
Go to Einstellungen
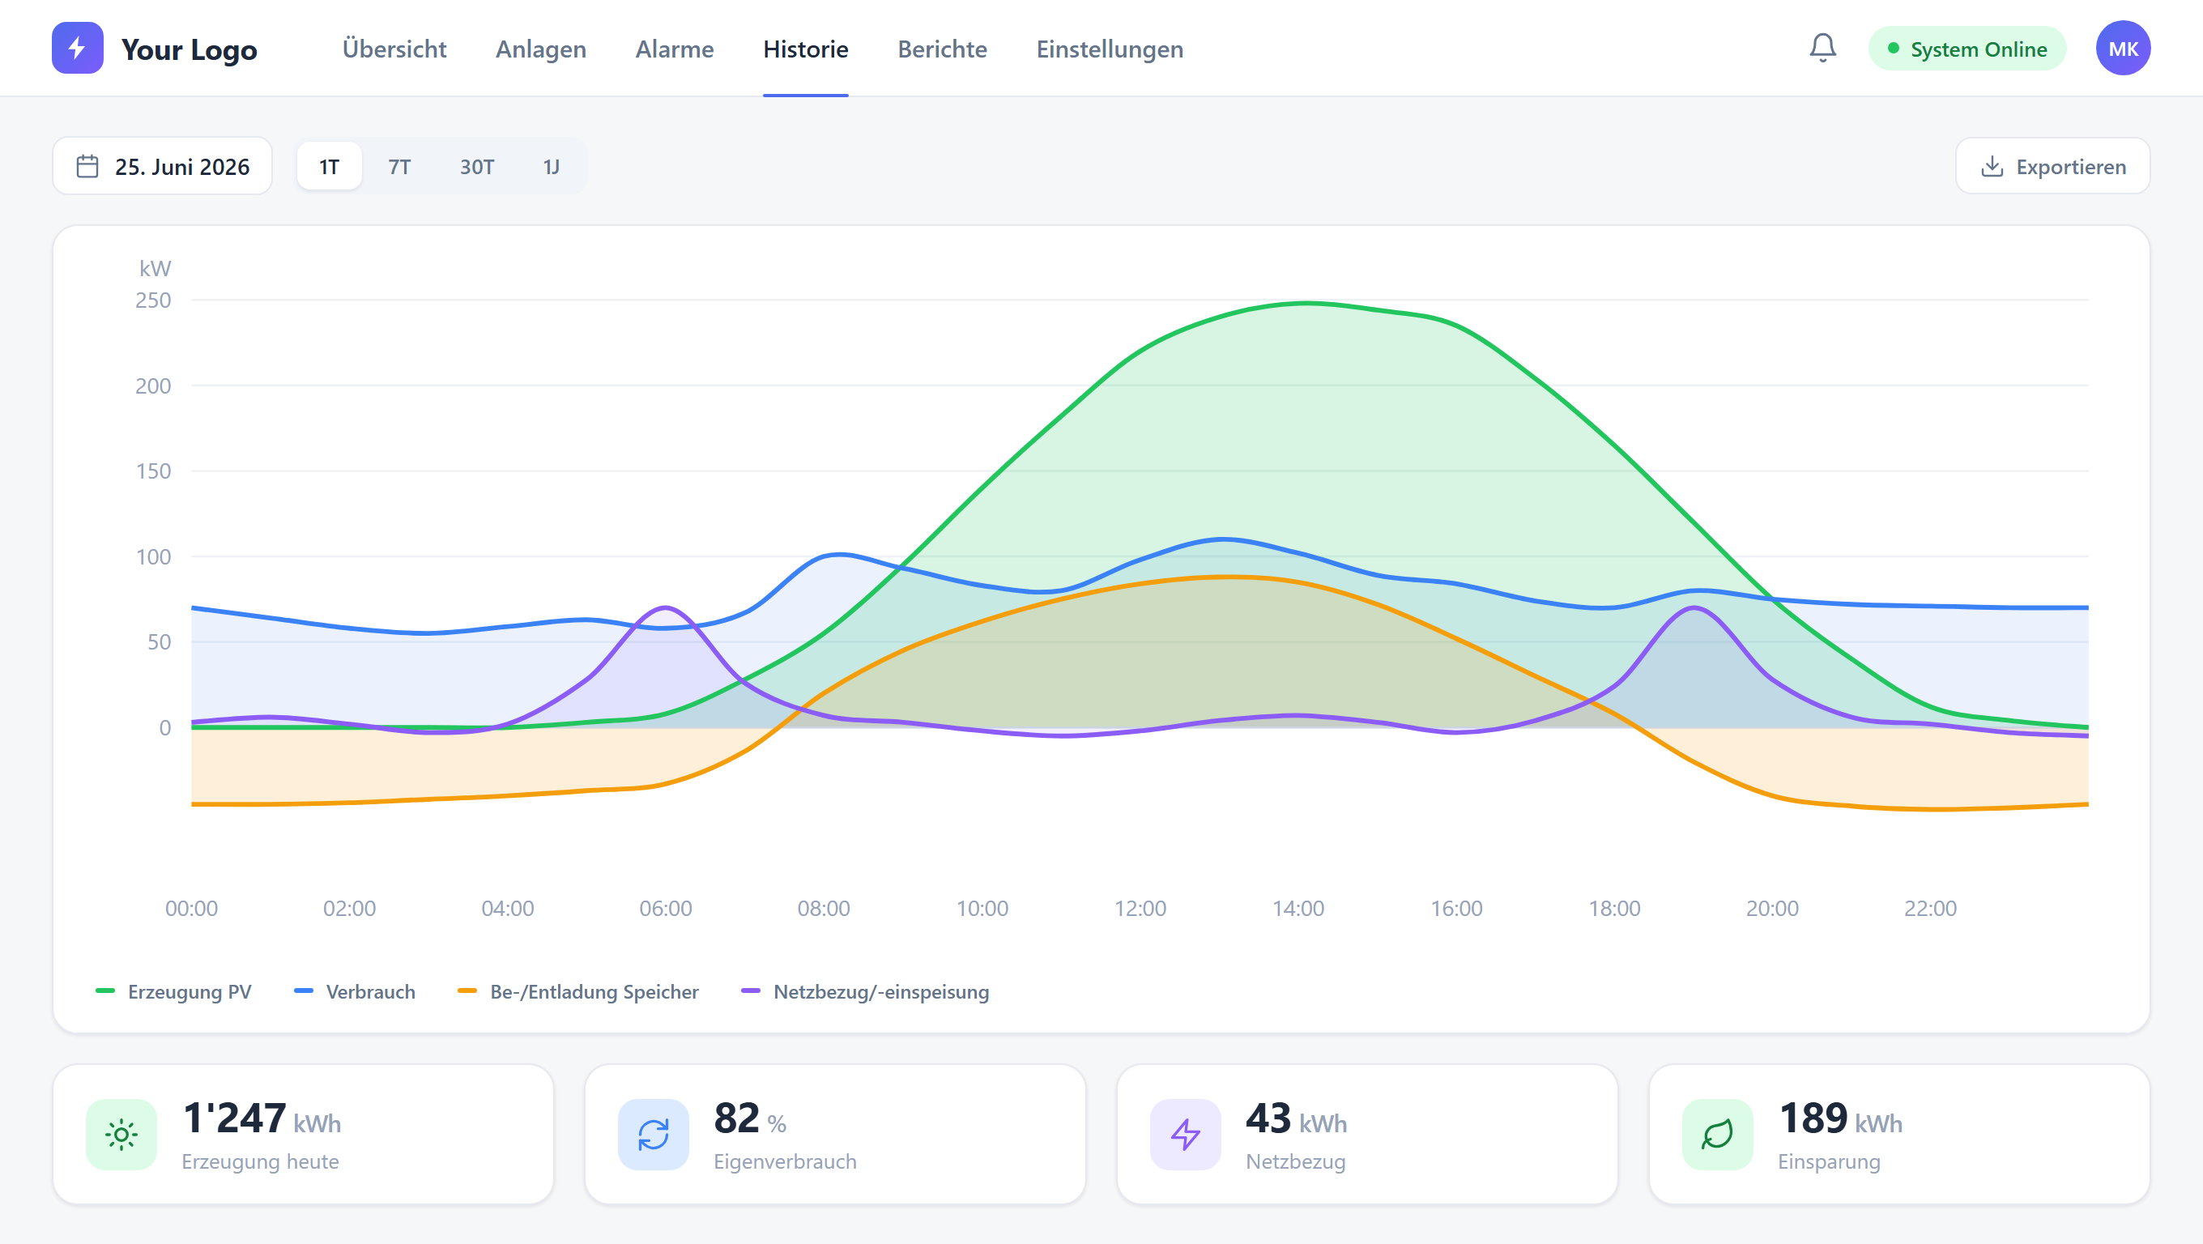click(x=1110, y=49)
